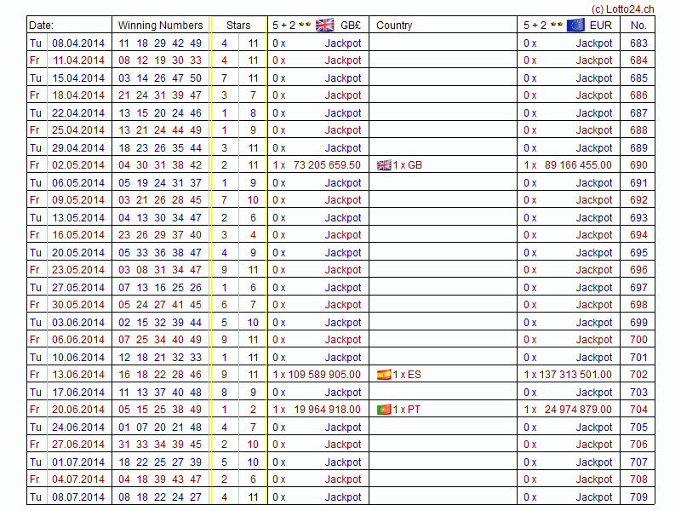Image resolution: width=681 pixels, height=511 pixels.
Task: Click the Portuguese flag beside '1 x PT'
Action: point(384,410)
